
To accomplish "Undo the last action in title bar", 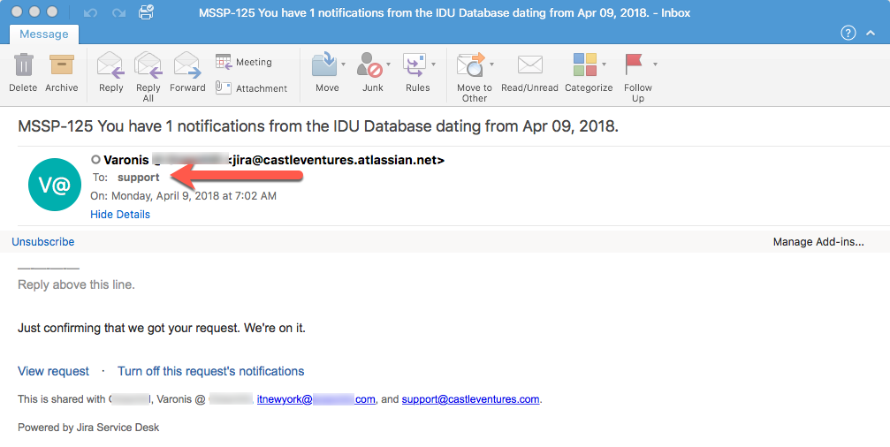I will pos(90,12).
